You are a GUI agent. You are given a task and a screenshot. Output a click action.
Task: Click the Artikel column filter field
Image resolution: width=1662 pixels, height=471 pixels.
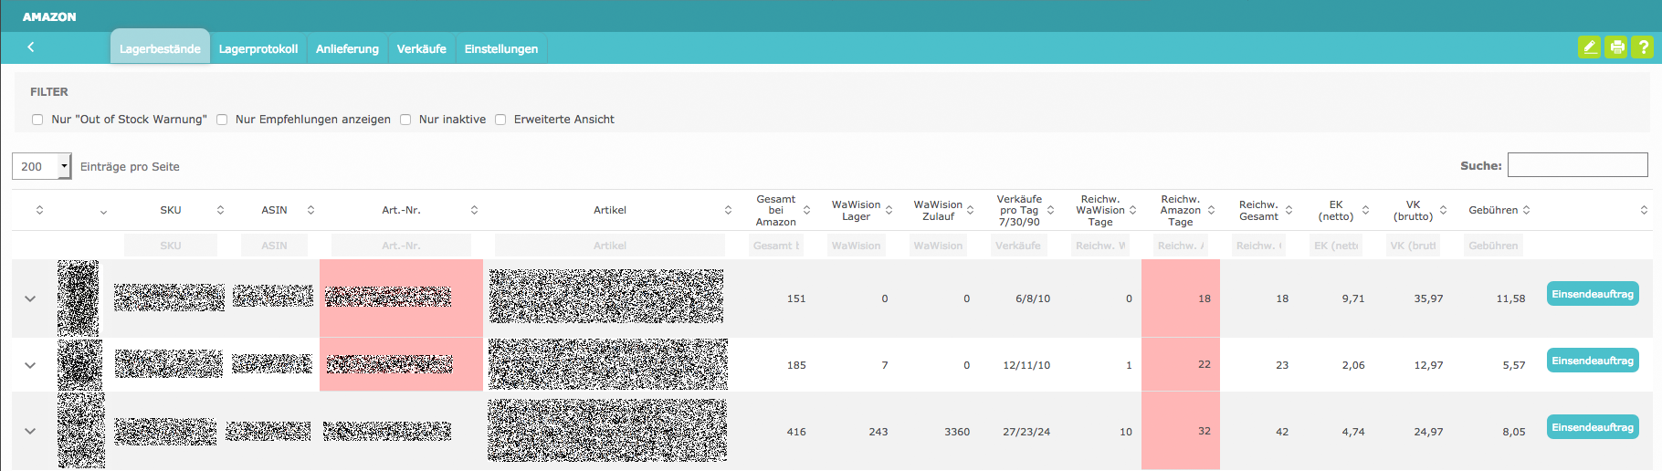pyautogui.click(x=609, y=246)
